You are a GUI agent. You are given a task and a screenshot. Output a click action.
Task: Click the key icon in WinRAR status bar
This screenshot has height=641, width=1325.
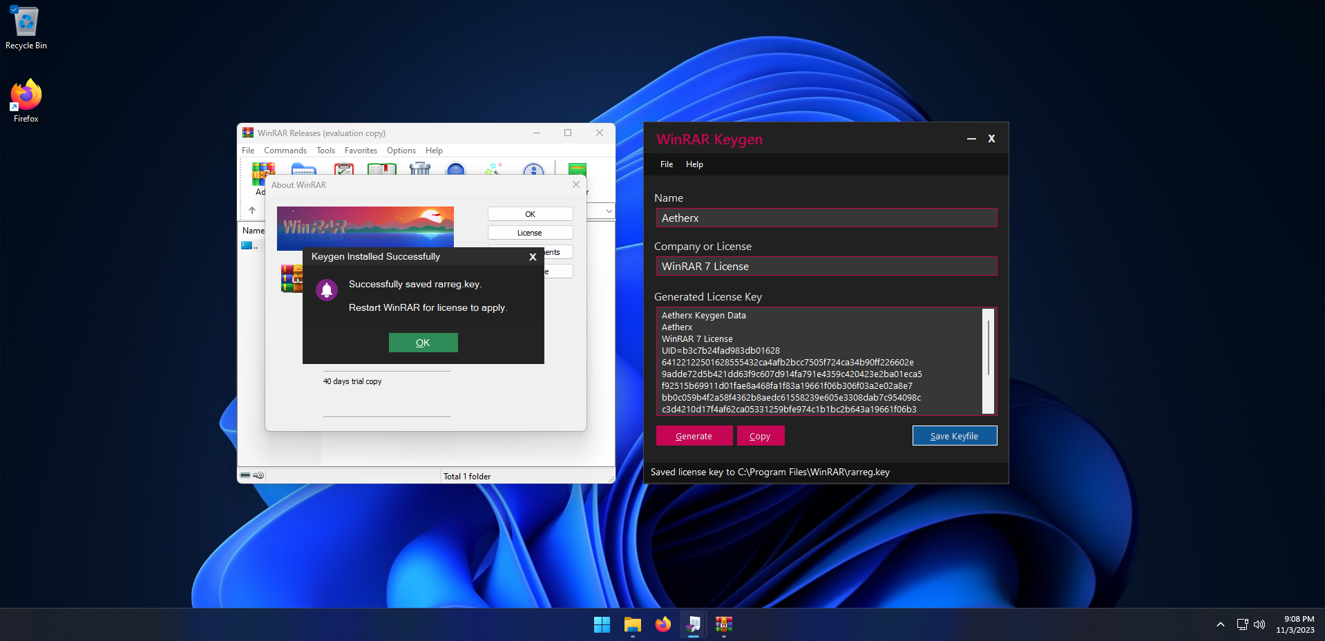(x=258, y=475)
